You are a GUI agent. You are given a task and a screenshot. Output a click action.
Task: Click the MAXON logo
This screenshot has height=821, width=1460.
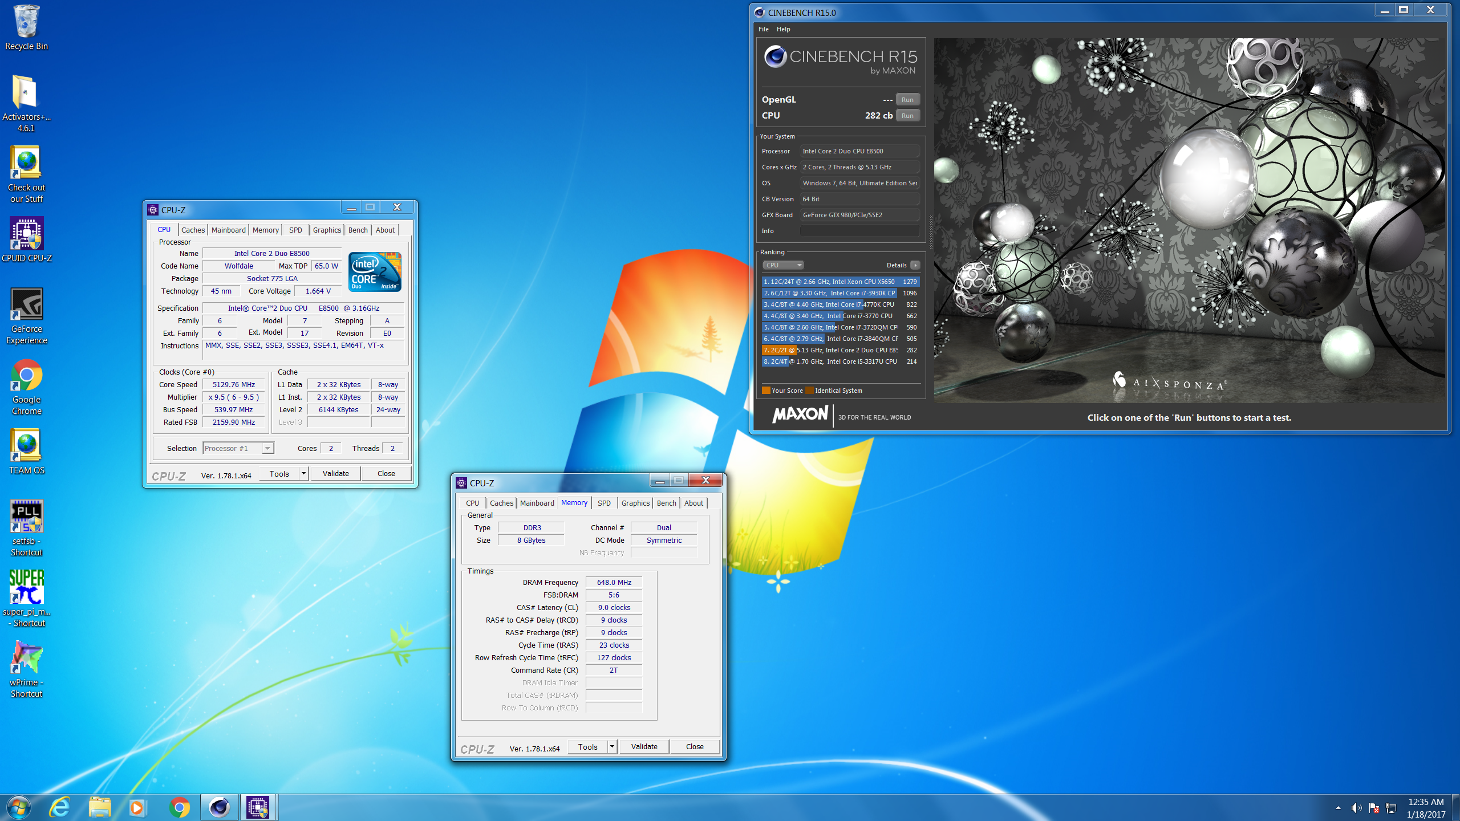[800, 414]
